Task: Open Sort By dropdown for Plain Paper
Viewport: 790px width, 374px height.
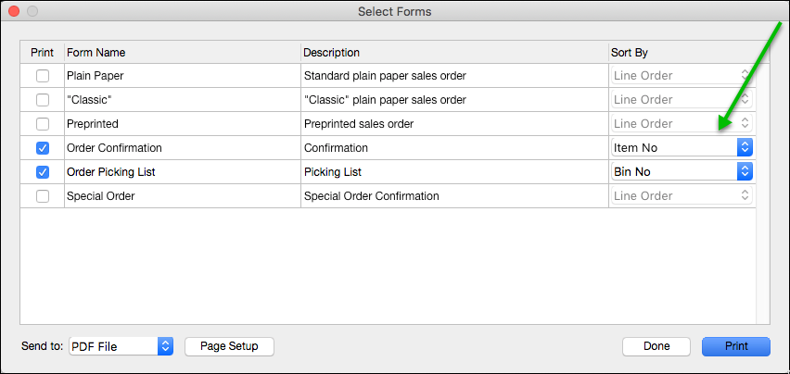Action: 682,76
